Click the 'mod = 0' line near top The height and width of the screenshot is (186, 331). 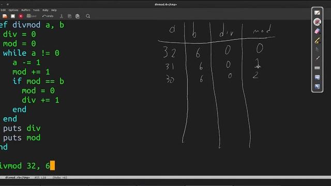pos(20,44)
